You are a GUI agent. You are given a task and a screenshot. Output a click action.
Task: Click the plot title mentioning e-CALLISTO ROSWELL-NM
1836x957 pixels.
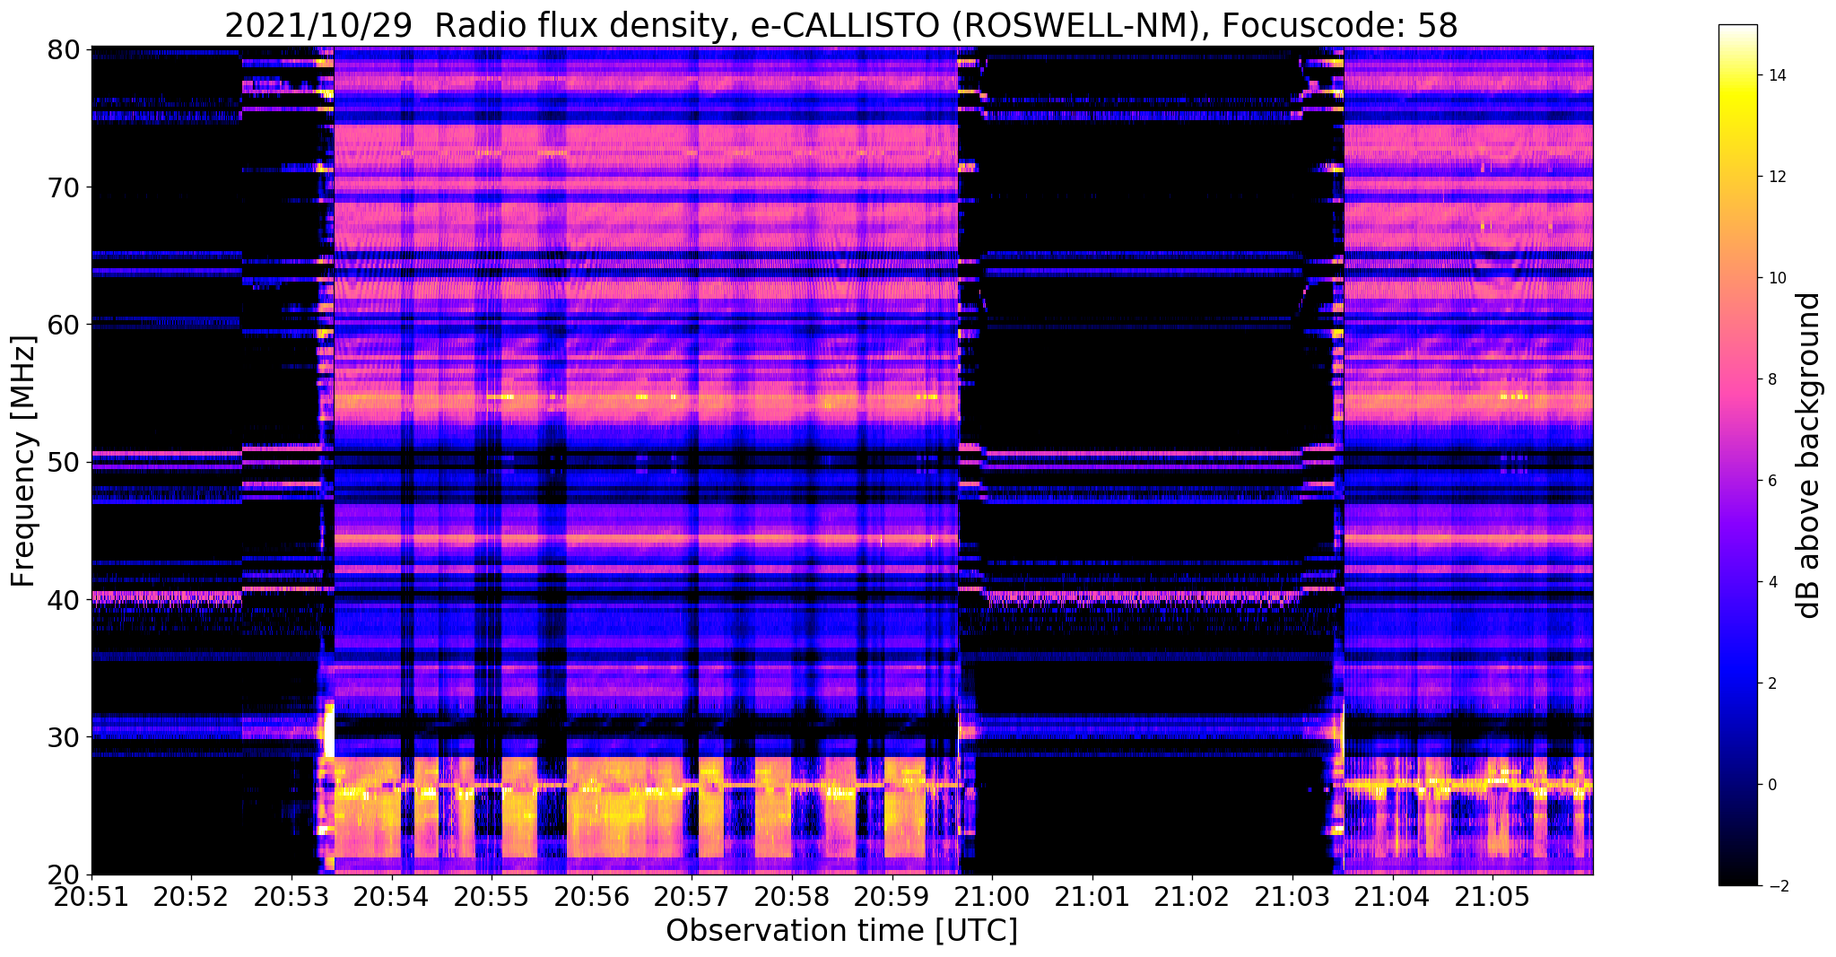pyautogui.click(x=841, y=25)
